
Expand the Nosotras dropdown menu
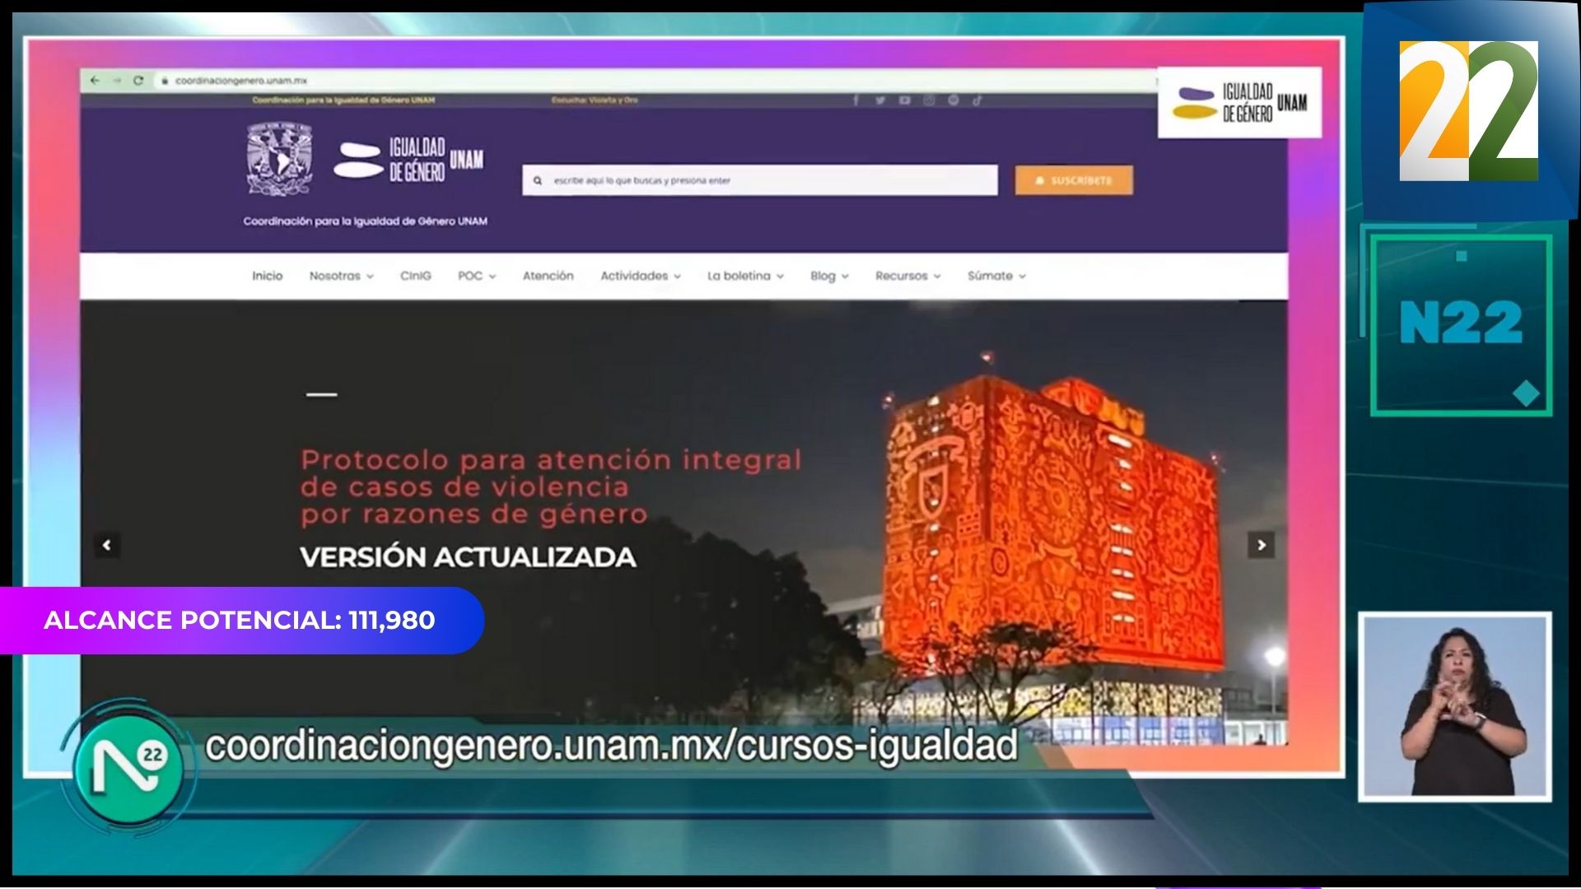click(x=341, y=277)
